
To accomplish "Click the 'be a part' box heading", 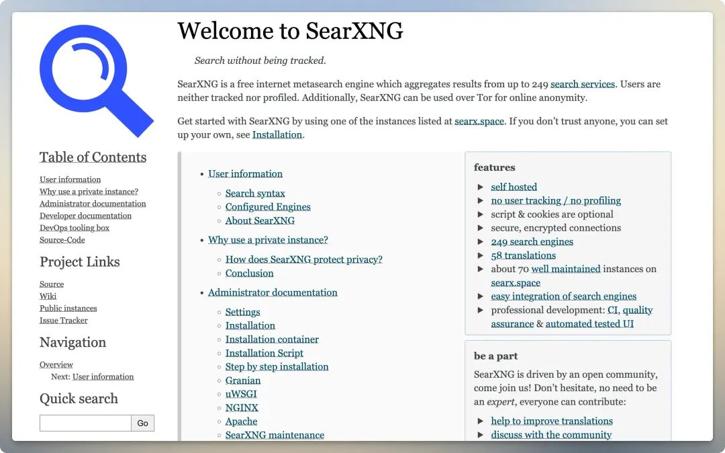I will coord(495,356).
